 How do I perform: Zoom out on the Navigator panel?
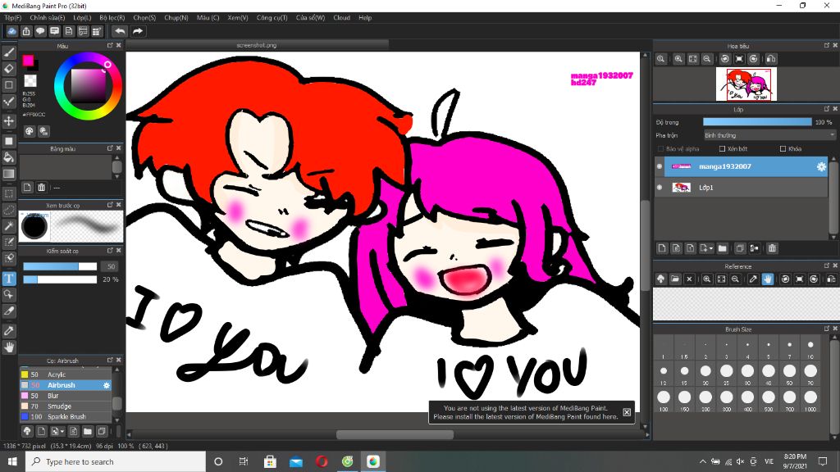(x=707, y=59)
